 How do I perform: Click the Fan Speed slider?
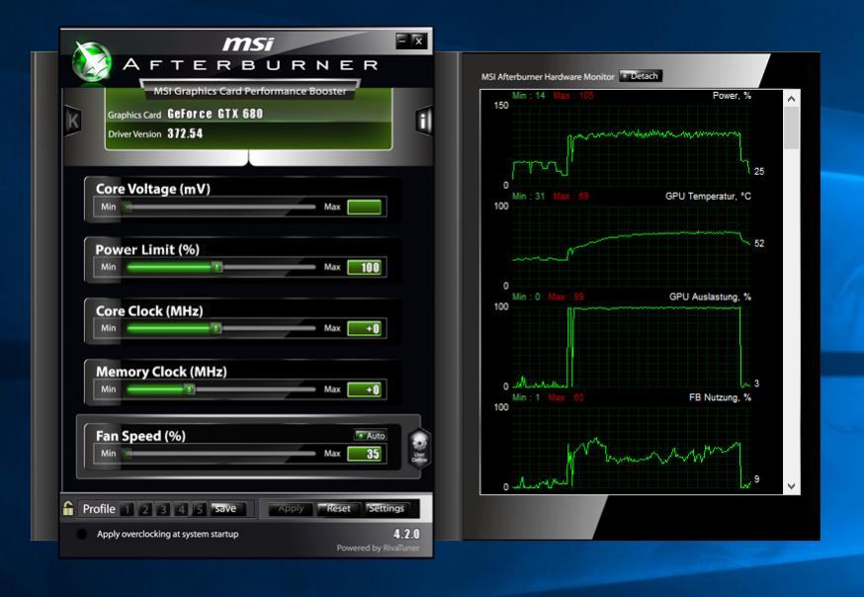click(220, 454)
